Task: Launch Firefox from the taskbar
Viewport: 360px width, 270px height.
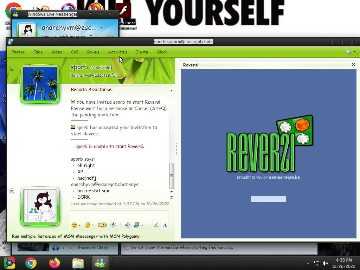Action: tap(54, 263)
